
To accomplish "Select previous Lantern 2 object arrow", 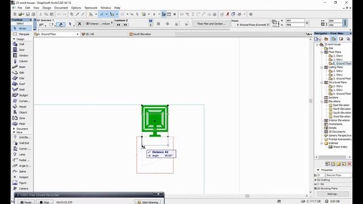I will click(119, 25).
